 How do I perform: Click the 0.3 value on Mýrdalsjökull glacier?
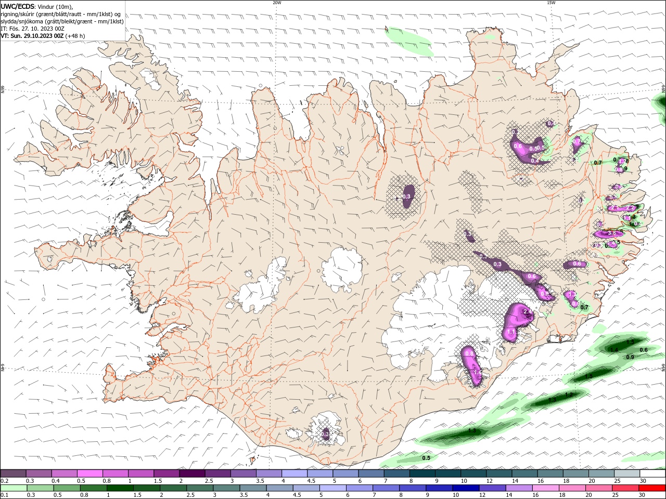pyautogui.click(x=325, y=434)
